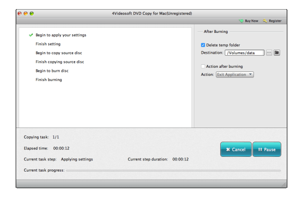Open destination folder with the folder icon
The image size is (303, 211).
pos(277,53)
